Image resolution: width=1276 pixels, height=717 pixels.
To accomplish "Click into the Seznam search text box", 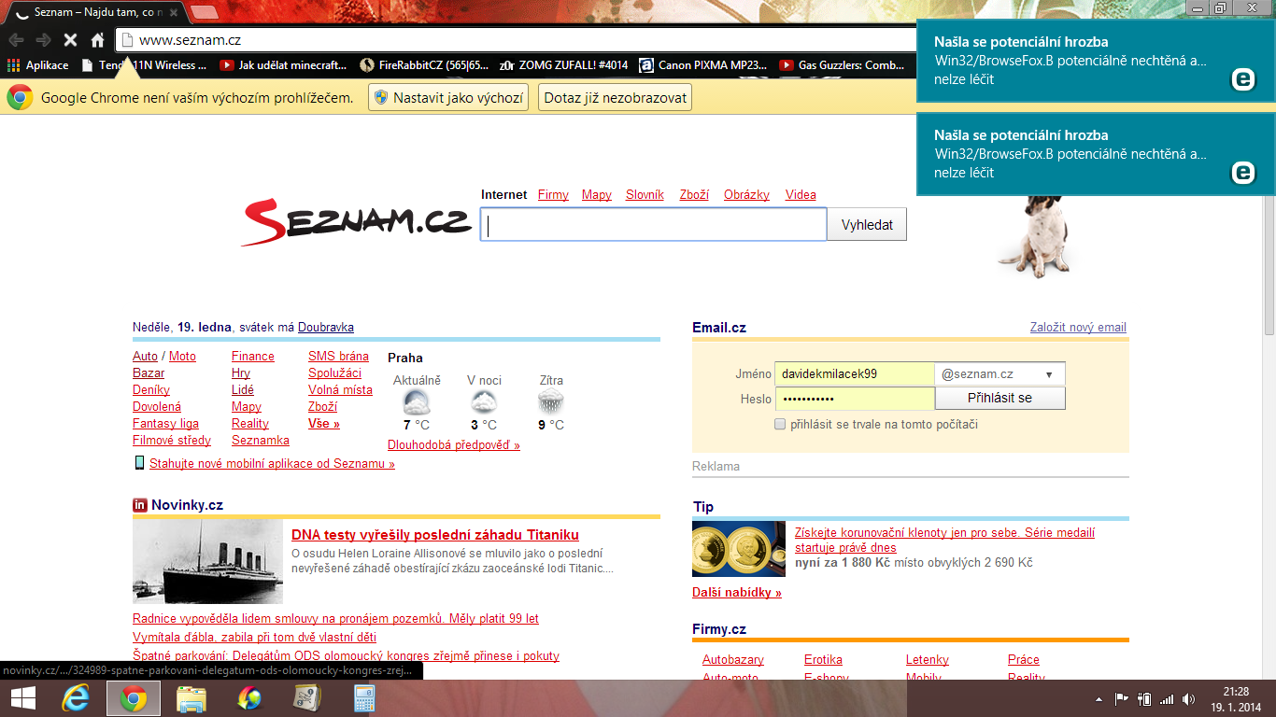I will click(x=654, y=225).
